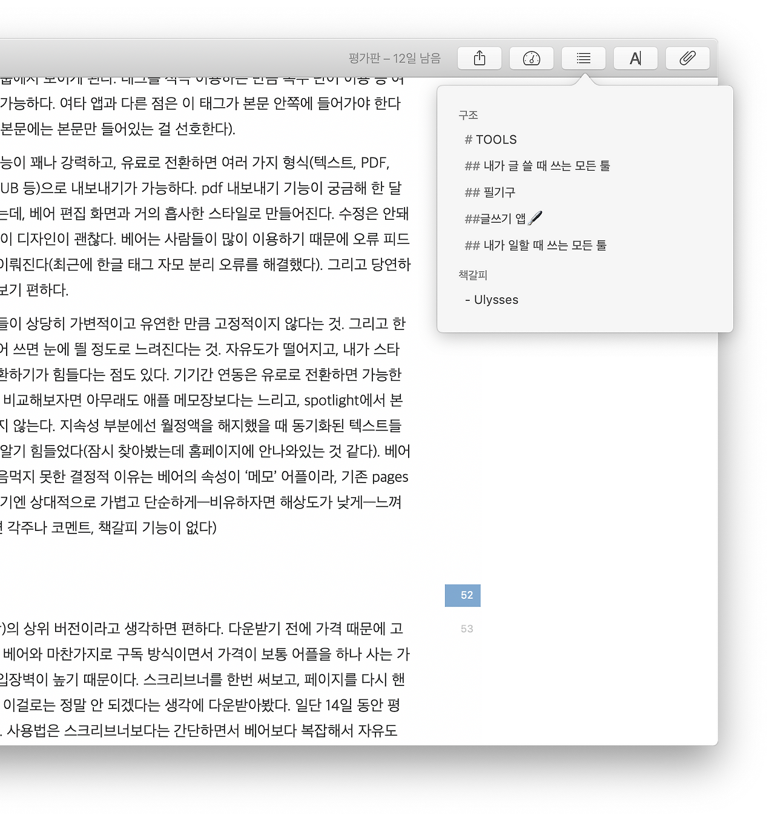Jump to '## 내가 일할 때 쓰는 모든 툴'
775x821 pixels.
[x=535, y=245]
